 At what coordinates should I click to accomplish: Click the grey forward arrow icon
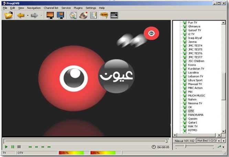tap(34, 15)
